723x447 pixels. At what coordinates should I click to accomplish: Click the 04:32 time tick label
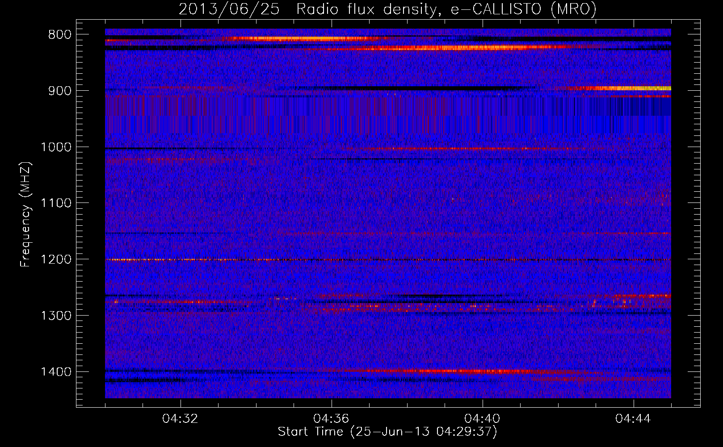click(x=181, y=419)
